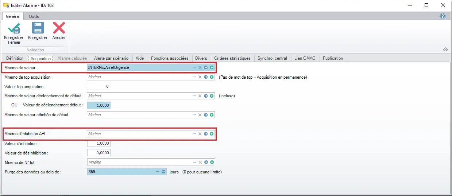Clear the Mnemo de valeur field

200,67
